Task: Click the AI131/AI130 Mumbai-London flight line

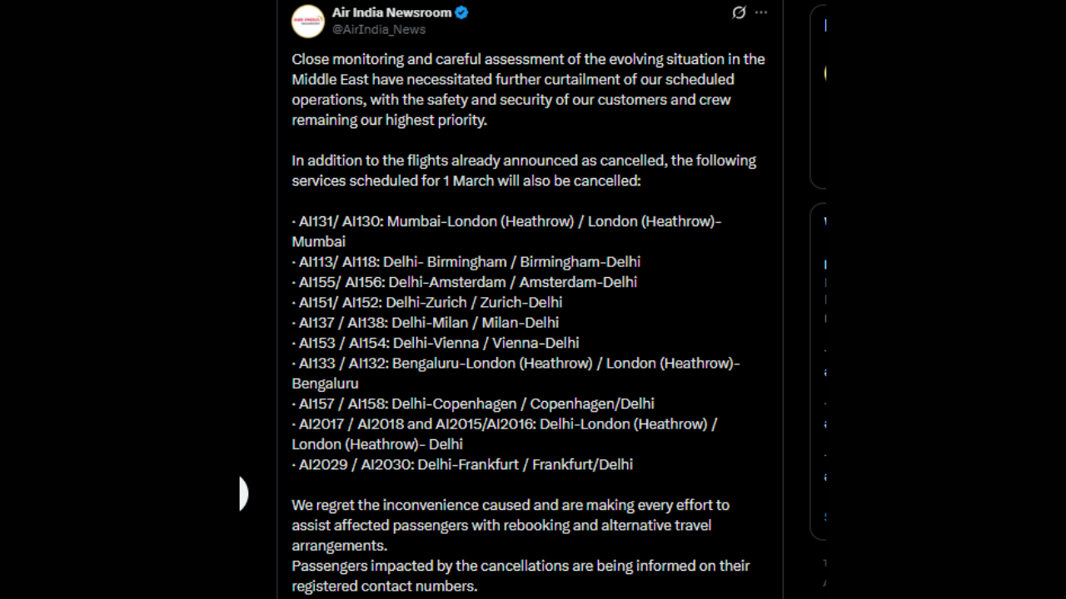Action: pos(506,222)
